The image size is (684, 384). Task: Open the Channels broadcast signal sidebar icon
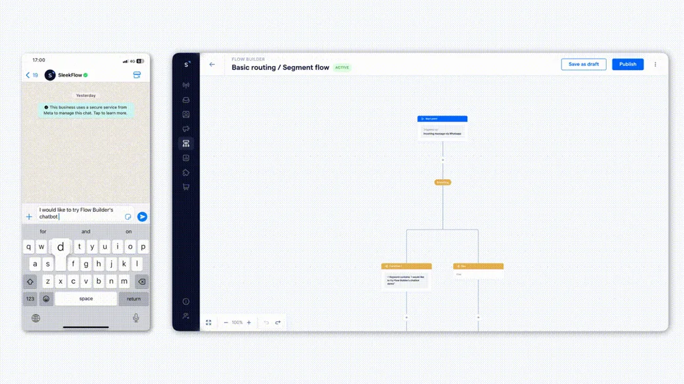(x=186, y=85)
